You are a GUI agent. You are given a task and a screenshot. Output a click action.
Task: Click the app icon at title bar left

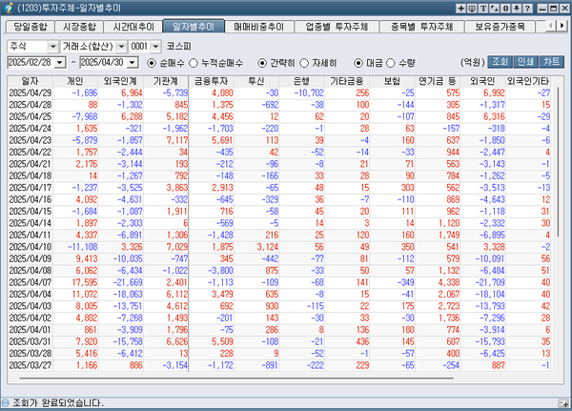point(9,8)
